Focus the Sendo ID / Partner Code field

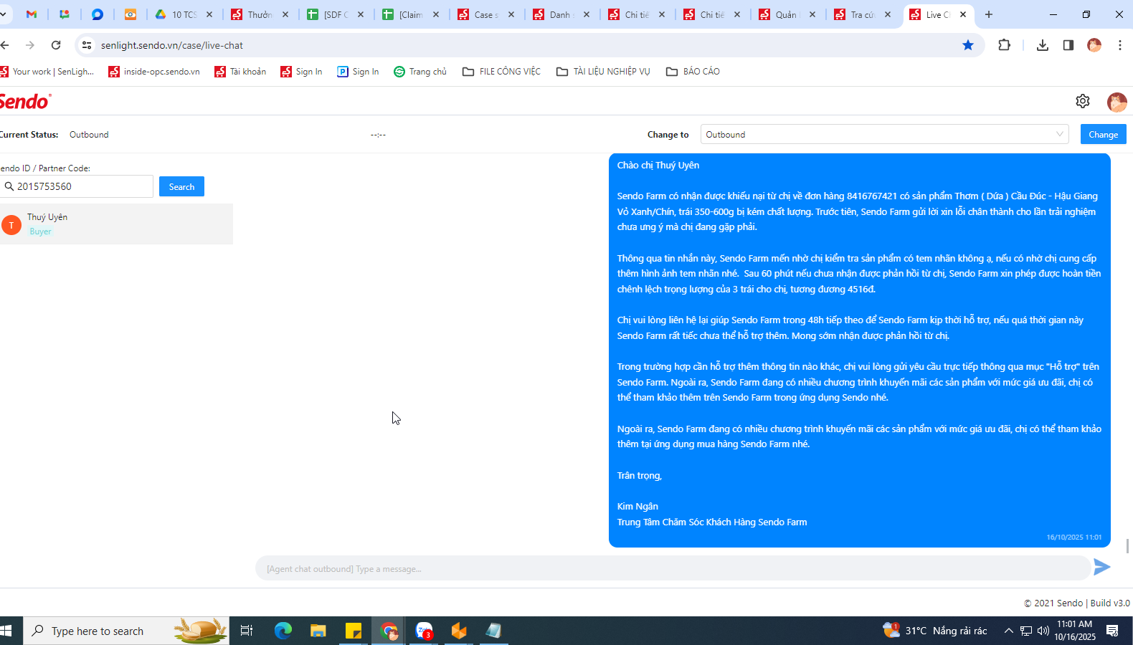pos(76,186)
